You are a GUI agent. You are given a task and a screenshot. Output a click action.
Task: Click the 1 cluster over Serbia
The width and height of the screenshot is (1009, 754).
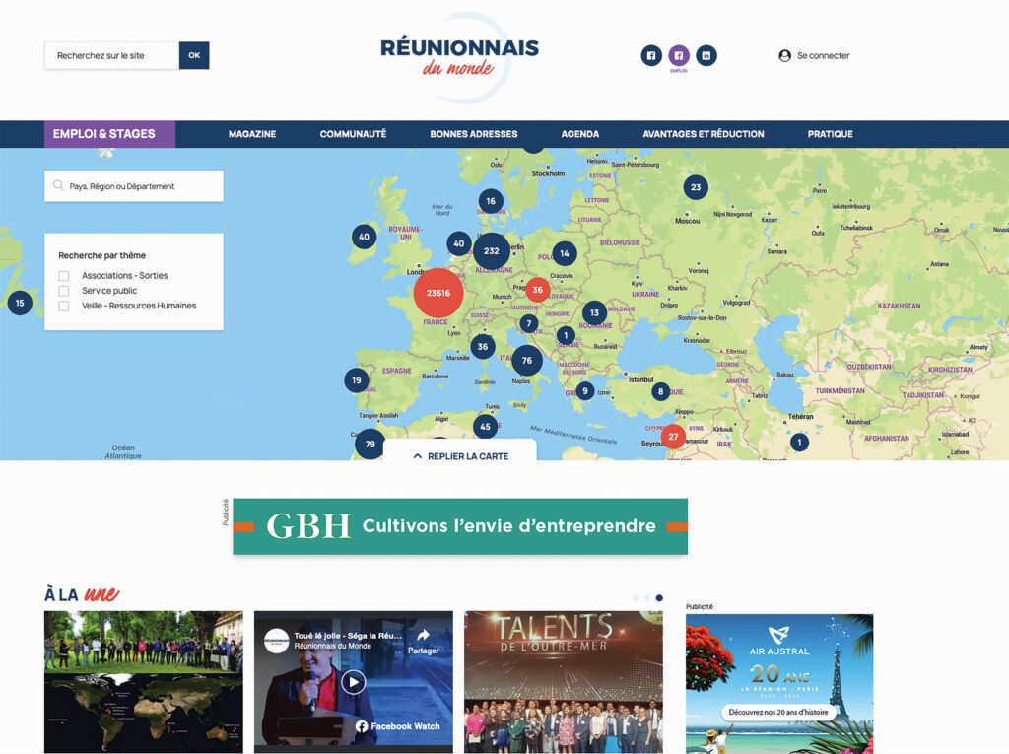[x=566, y=335]
